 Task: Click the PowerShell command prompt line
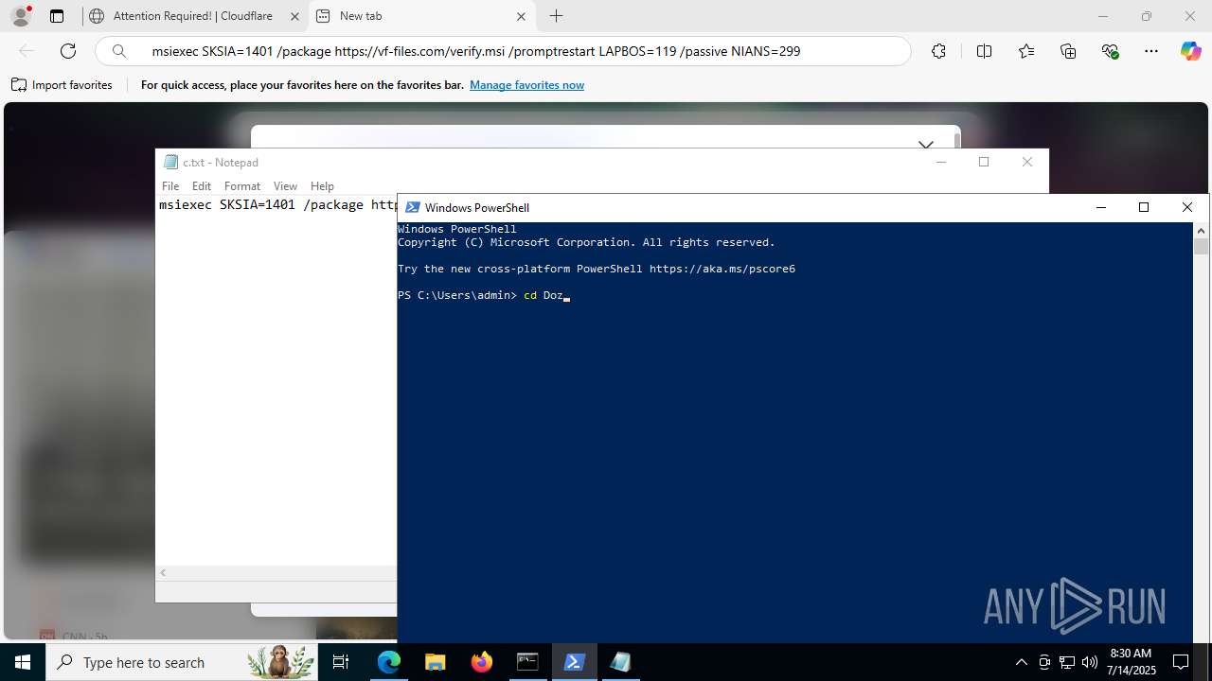[483, 295]
